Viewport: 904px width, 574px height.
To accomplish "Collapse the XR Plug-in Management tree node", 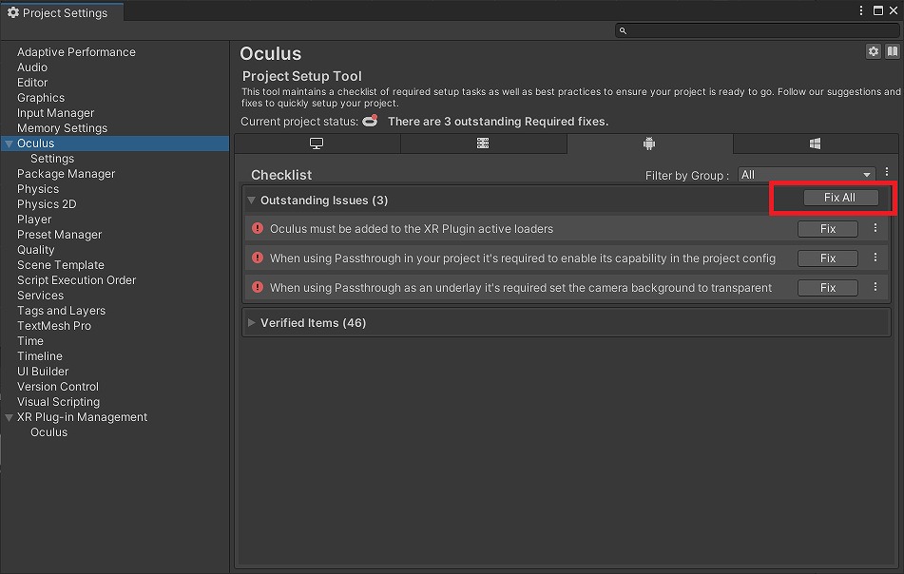I will pos(9,417).
